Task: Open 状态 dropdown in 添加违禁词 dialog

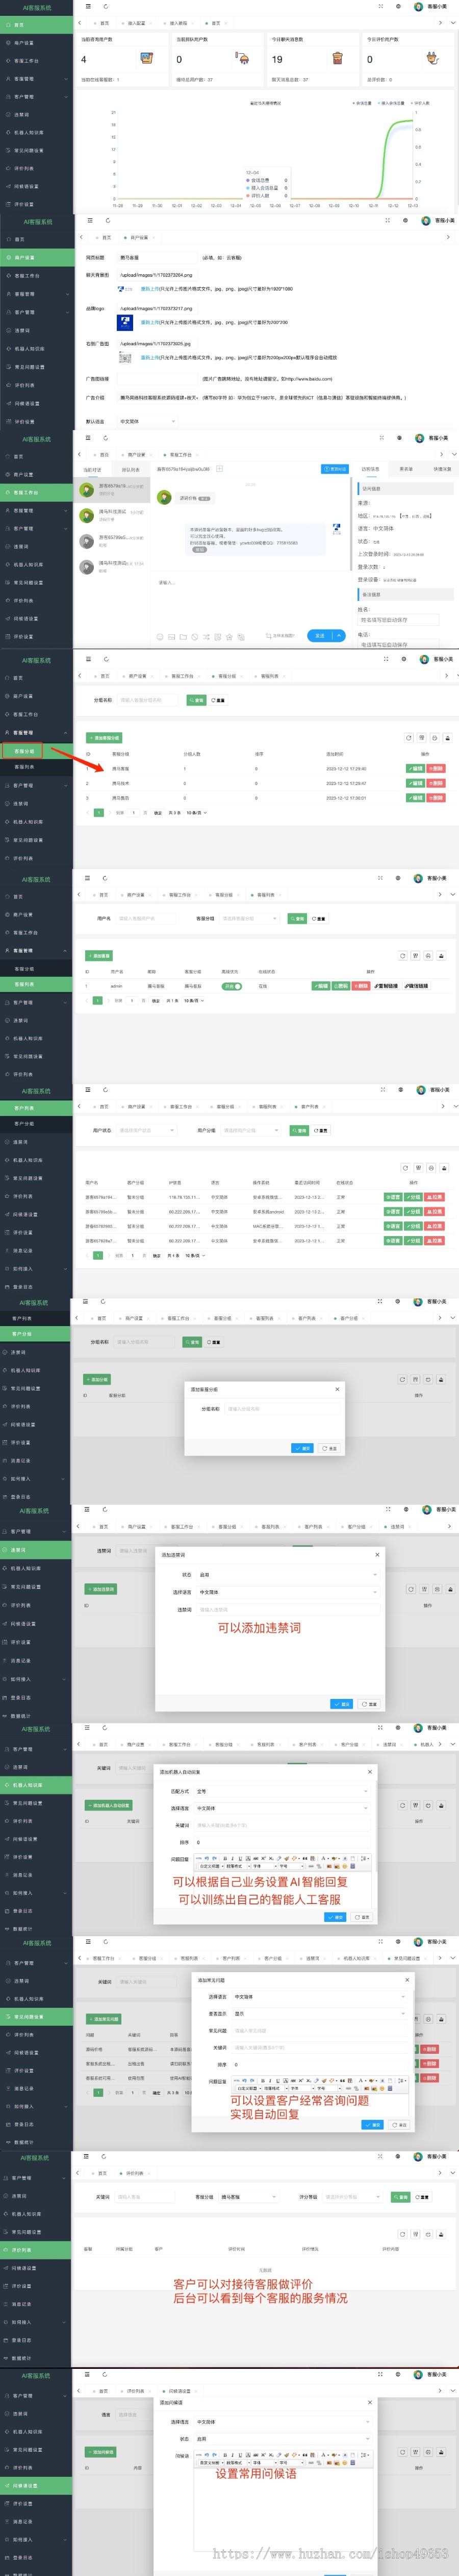Action: [x=288, y=1574]
